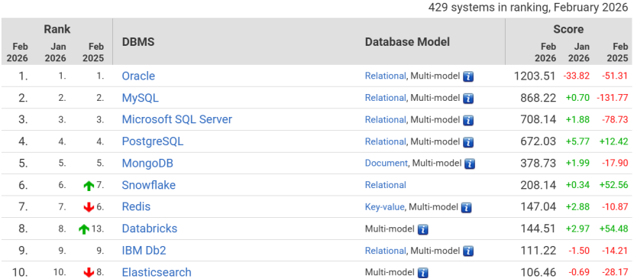Open the PostgreSQL DBMS link
Screen dimensions: 634x279
click(x=153, y=141)
